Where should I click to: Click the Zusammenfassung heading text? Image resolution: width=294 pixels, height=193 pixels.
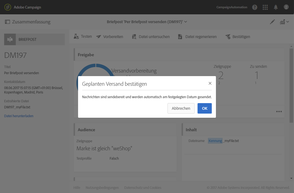coord(31,22)
